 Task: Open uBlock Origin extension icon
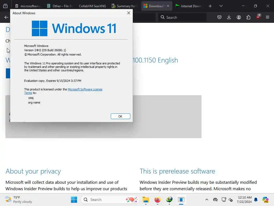(x=258, y=17)
